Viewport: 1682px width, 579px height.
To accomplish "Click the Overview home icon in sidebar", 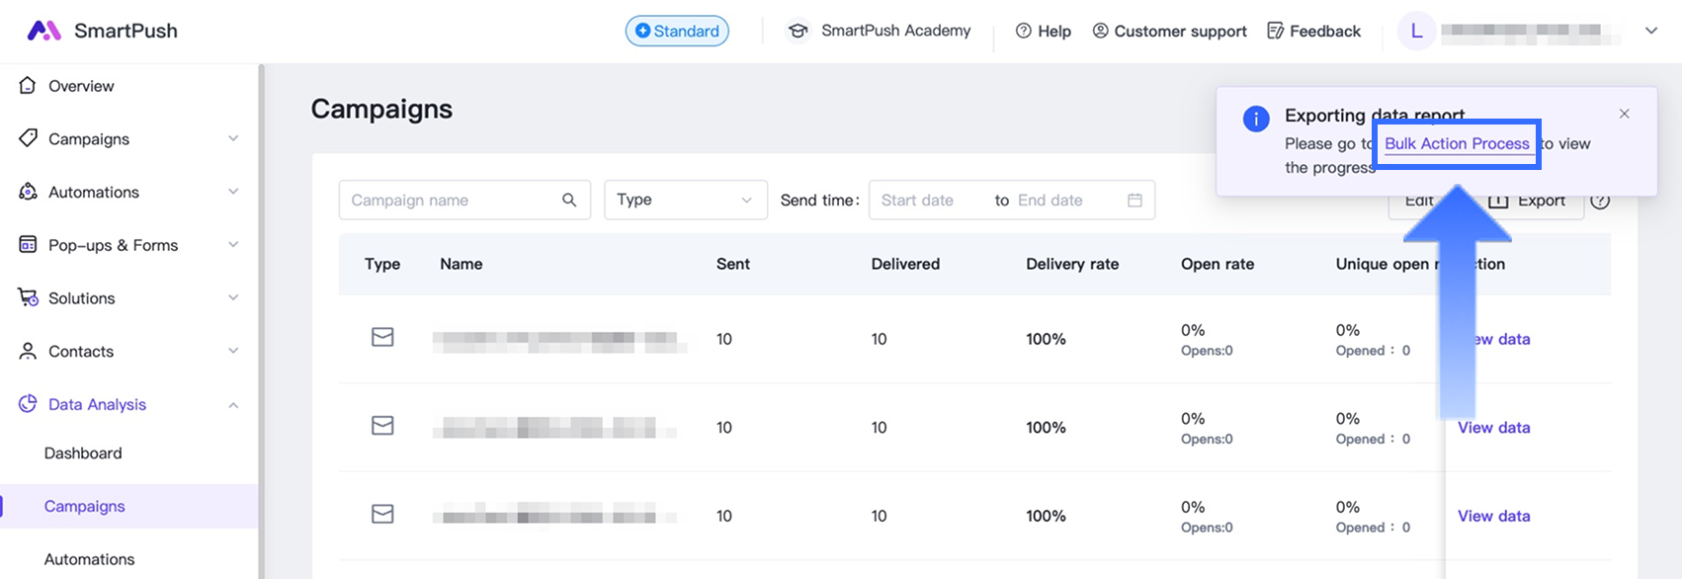I will pos(28,86).
